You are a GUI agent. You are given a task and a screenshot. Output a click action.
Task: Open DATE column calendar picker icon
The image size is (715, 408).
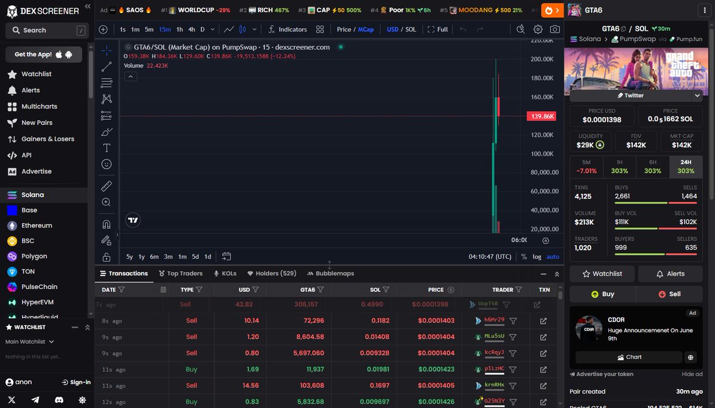coord(163,290)
